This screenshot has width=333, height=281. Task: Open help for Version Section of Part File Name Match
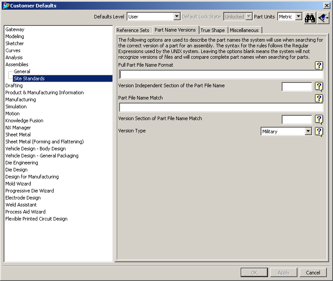point(319,120)
